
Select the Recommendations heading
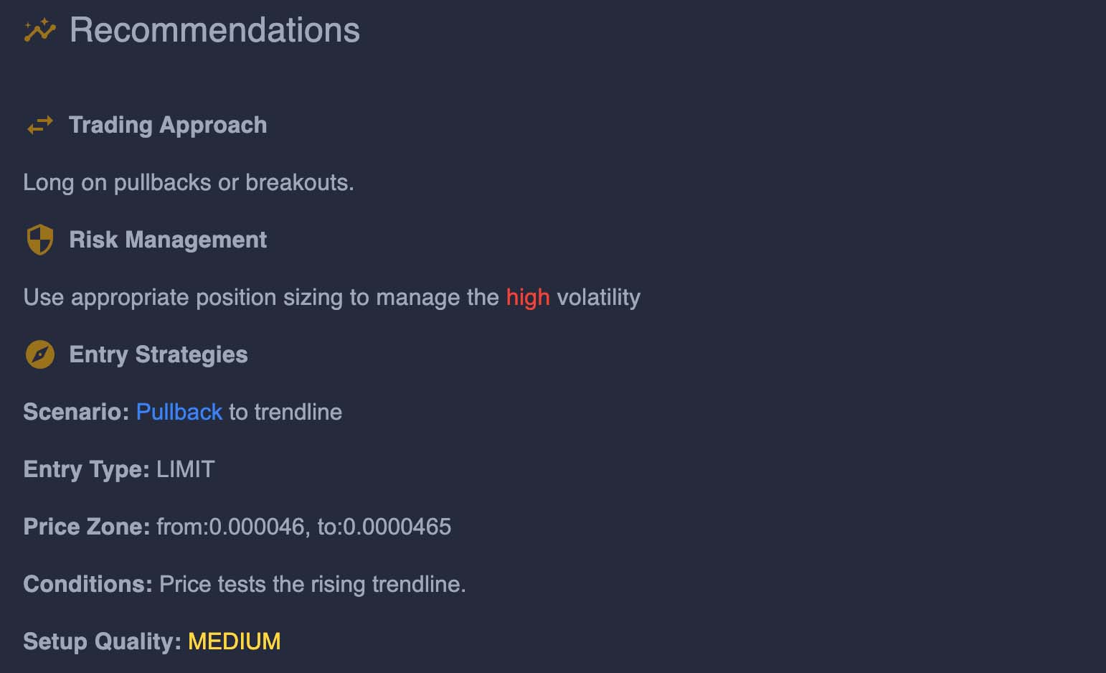(x=214, y=30)
